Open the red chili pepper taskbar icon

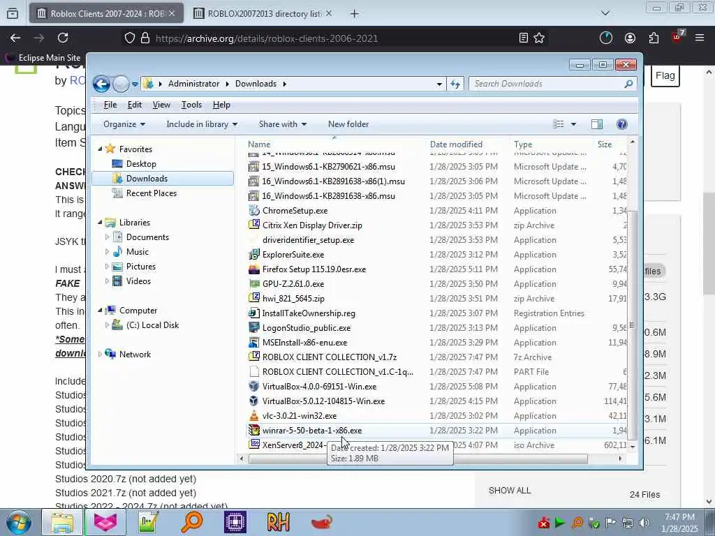(321, 522)
